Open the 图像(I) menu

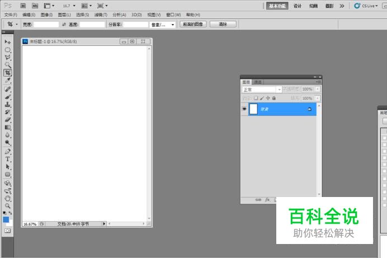pyautogui.click(x=46, y=15)
